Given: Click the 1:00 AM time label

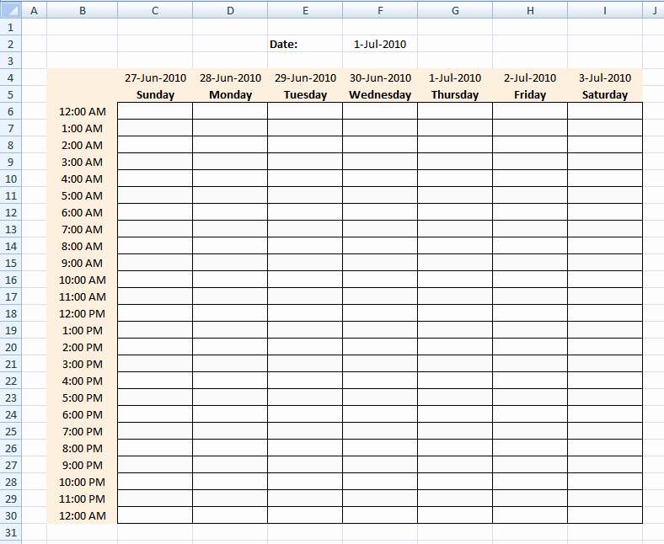Looking at the screenshot, I should 82,128.
